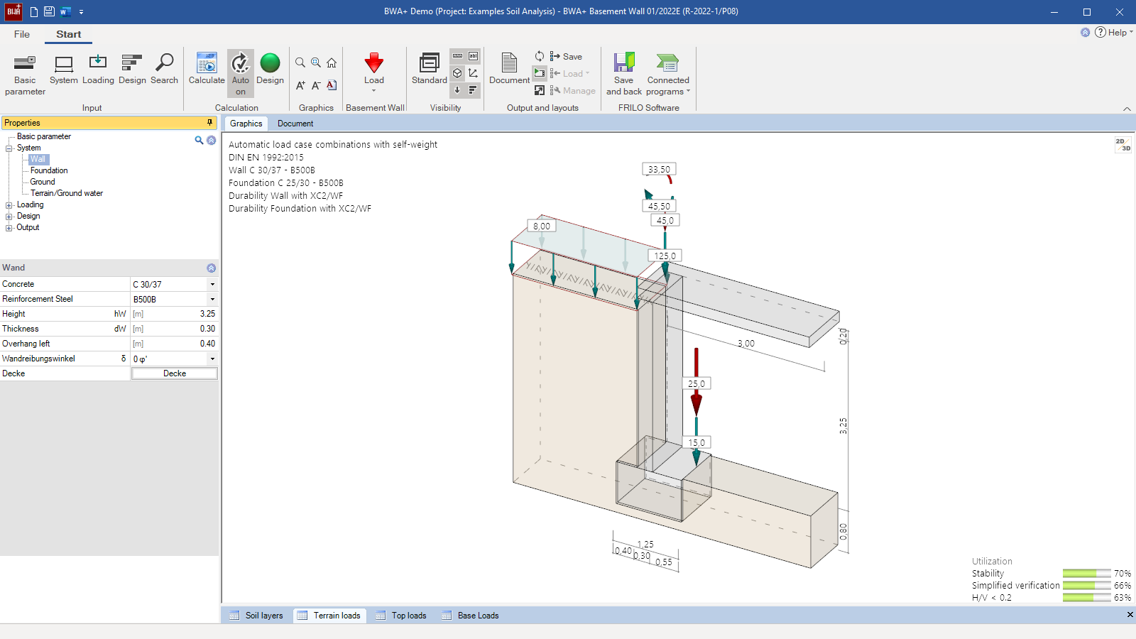Toggle coordinate axes visibility icon
Screen dimensions: 1136x639
click(473, 73)
